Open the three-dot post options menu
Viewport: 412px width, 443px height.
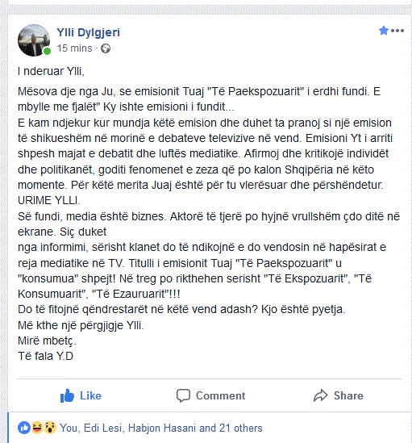(x=397, y=31)
